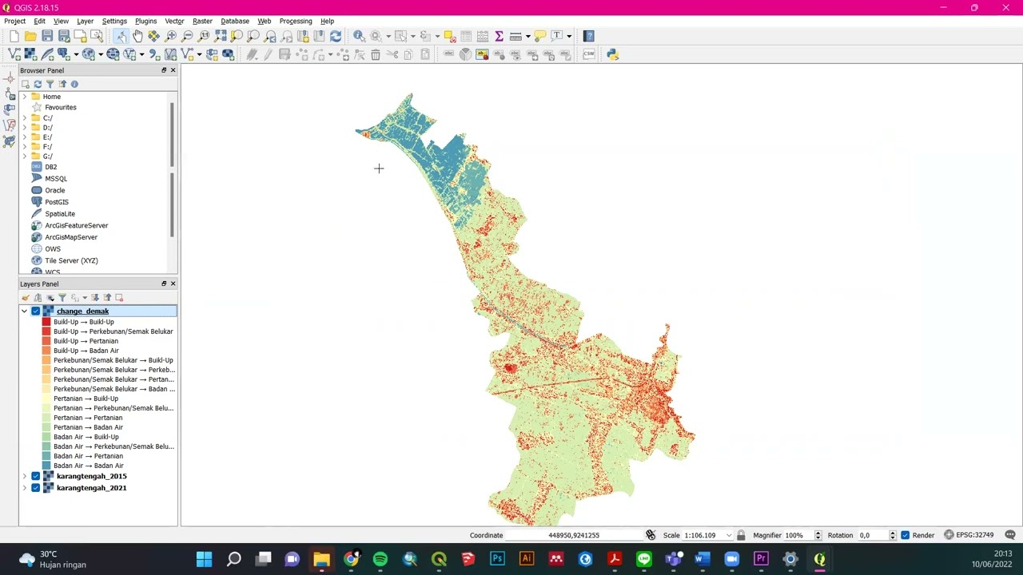Viewport: 1023px width, 575px height.
Task: Select the Zoom In magnifier tool
Action: pyautogui.click(x=171, y=36)
